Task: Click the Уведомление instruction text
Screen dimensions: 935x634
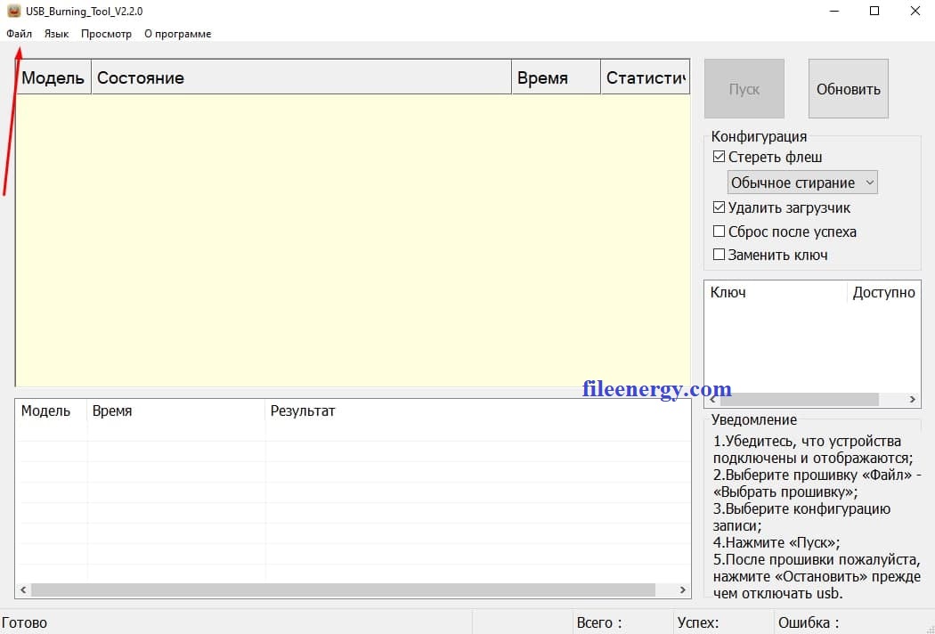Action: pos(817,517)
